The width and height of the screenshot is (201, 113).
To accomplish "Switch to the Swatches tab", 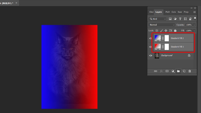I will point(180,12).
